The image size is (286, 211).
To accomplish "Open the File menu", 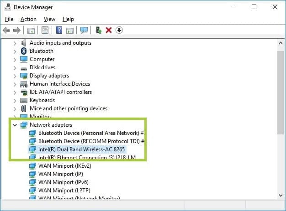I will (9, 19).
